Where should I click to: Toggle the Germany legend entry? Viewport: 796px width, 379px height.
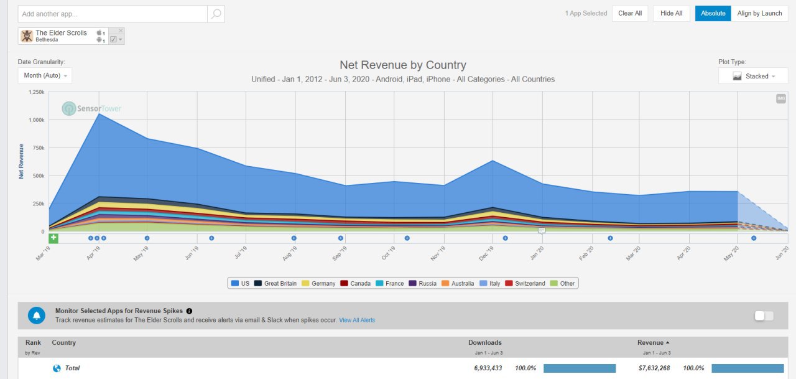pyautogui.click(x=318, y=283)
